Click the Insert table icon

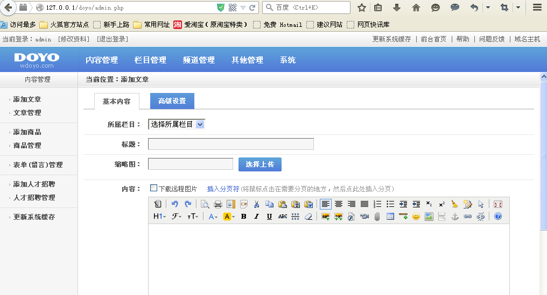pos(390,217)
